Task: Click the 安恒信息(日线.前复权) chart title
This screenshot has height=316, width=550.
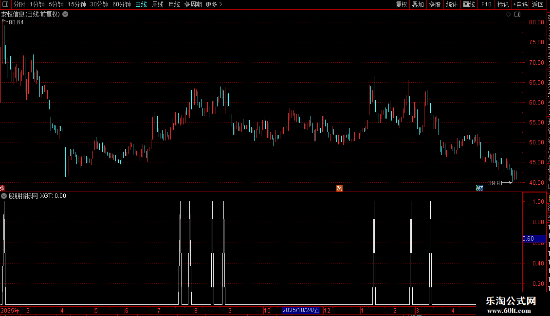Action: (31, 15)
